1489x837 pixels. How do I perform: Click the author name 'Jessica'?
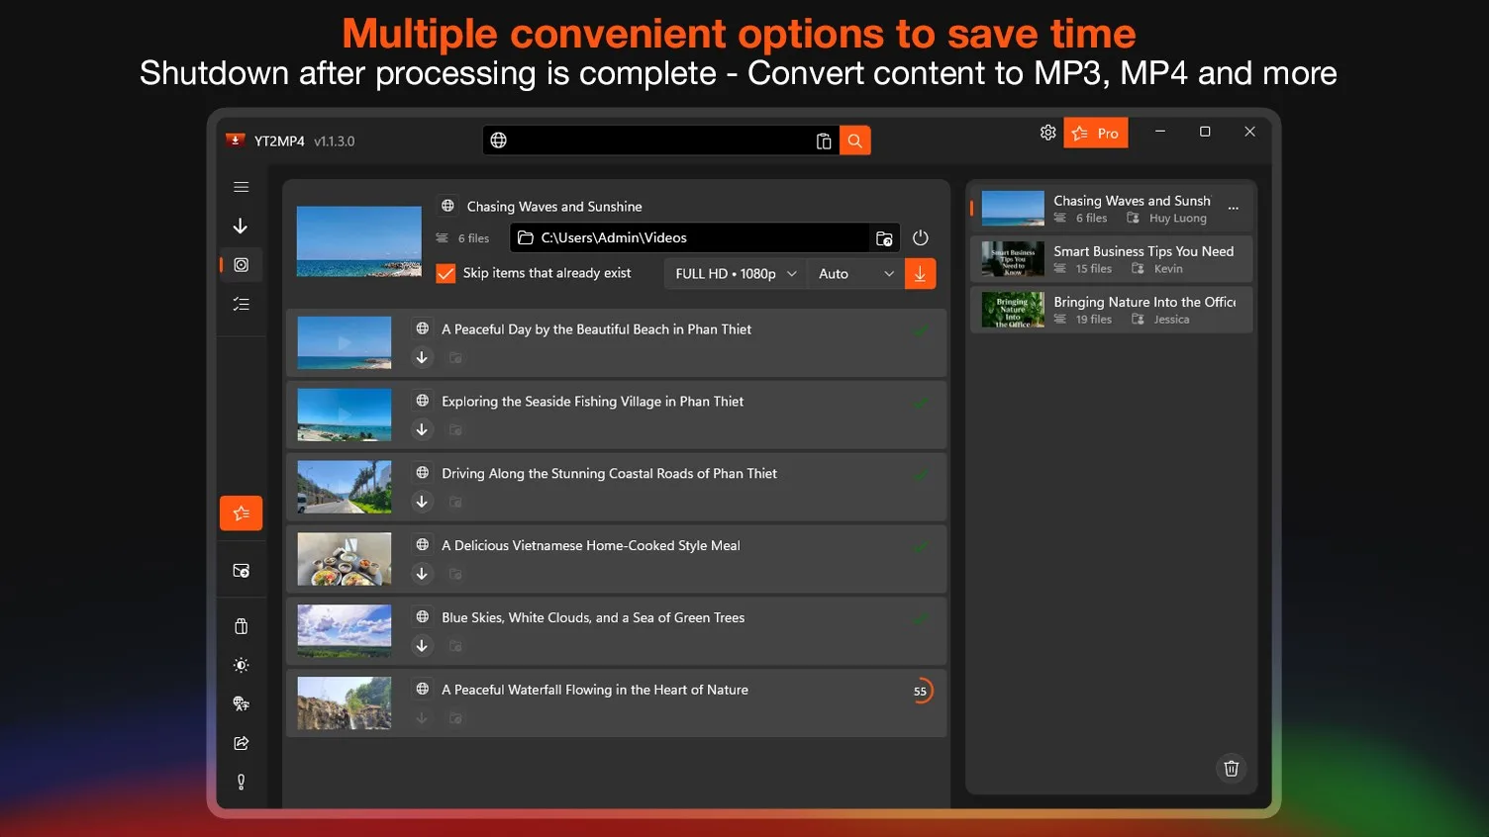click(x=1171, y=320)
